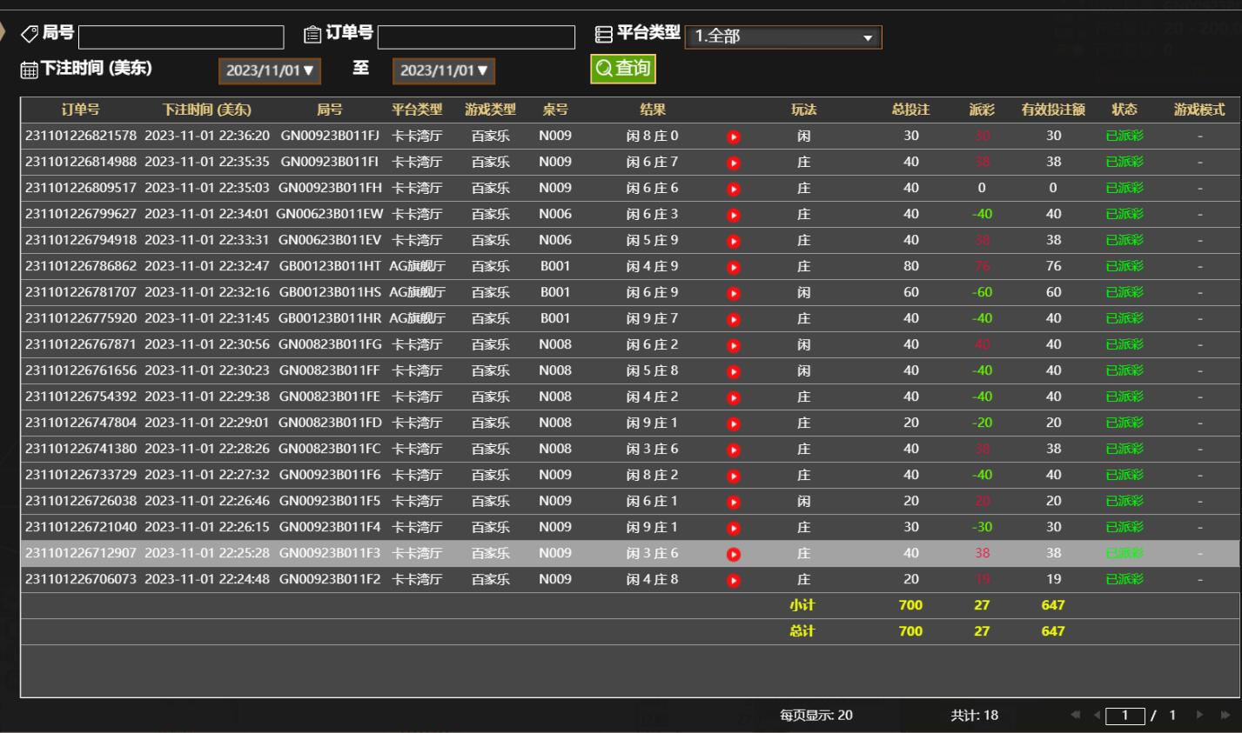Click the page number input box
Screen dimensions: 1242x733
[x=1125, y=716]
